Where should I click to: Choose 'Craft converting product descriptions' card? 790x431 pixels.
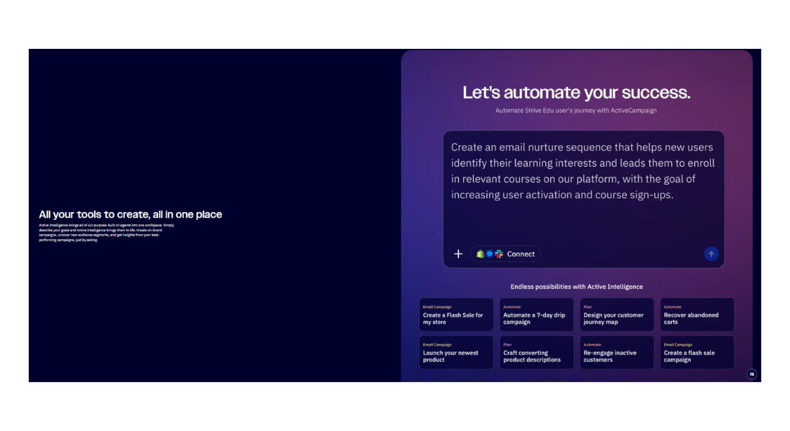point(536,353)
